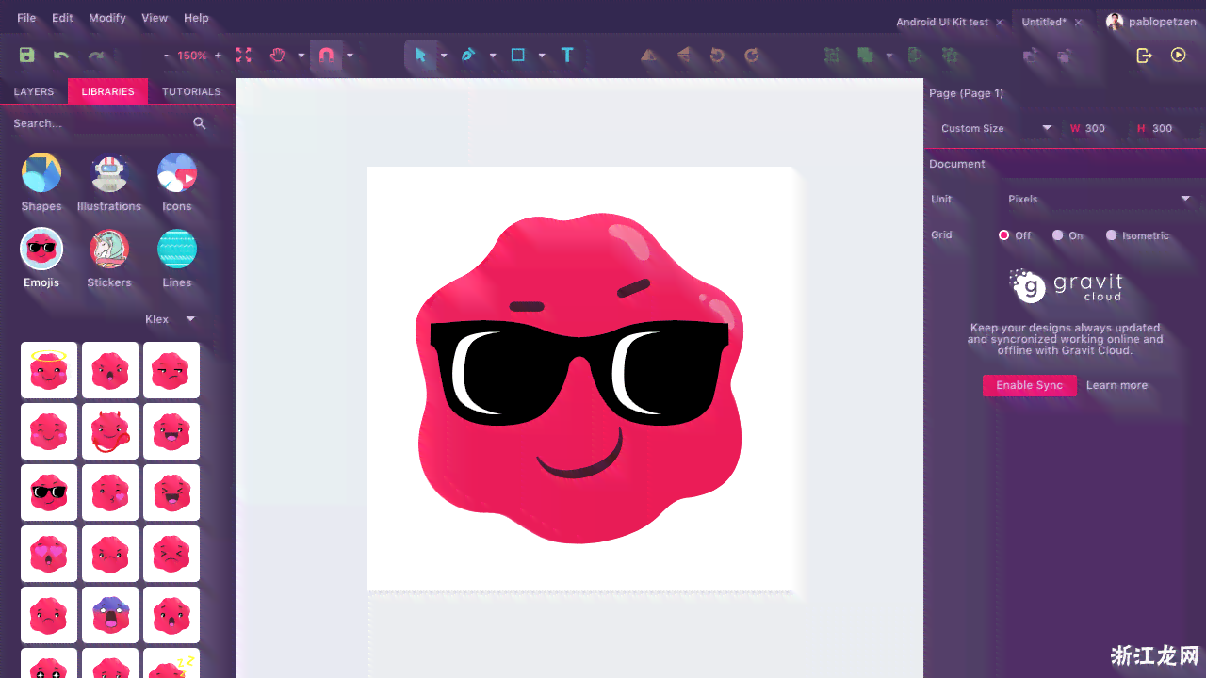This screenshot has width=1206, height=678.
Task: Undo the last action
Action: (61, 56)
